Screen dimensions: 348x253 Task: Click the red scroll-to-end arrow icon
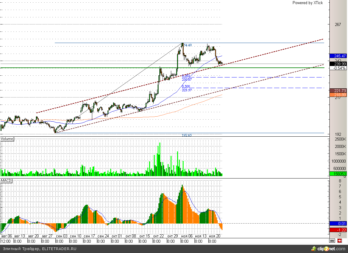[339, 241]
